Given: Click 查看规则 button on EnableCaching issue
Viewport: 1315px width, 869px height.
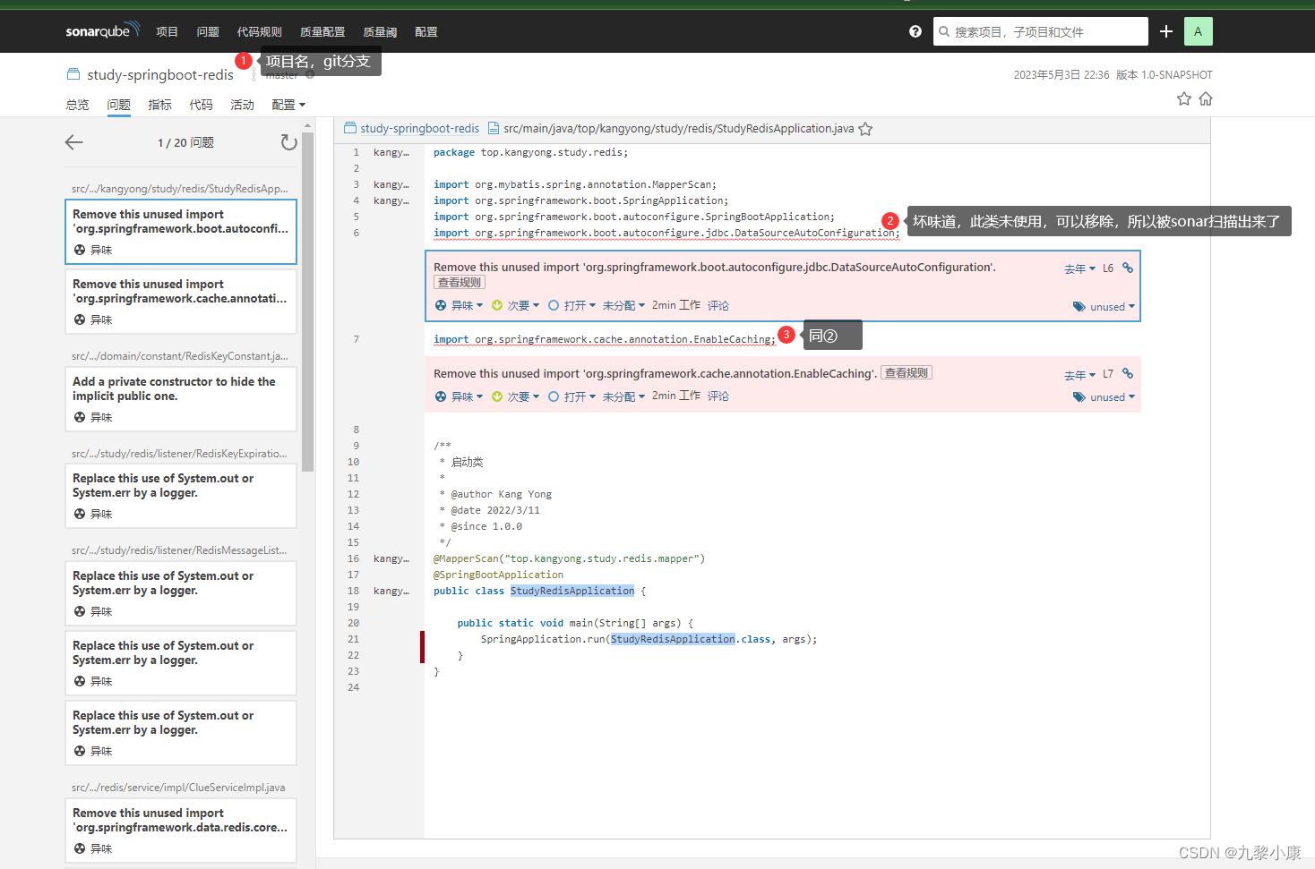Looking at the screenshot, I should click(907, 372).
